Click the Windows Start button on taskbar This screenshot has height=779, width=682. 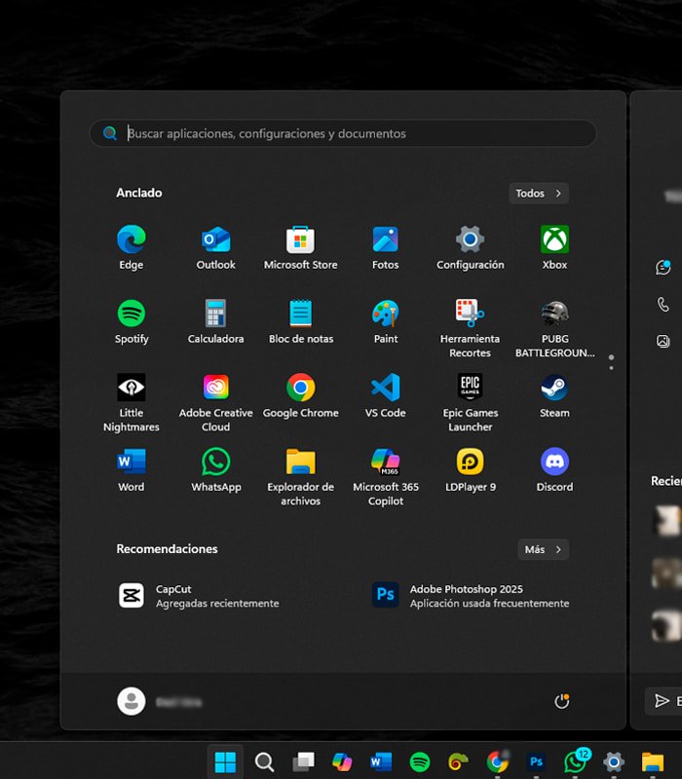pyautogui.click(x=225, y=761)
